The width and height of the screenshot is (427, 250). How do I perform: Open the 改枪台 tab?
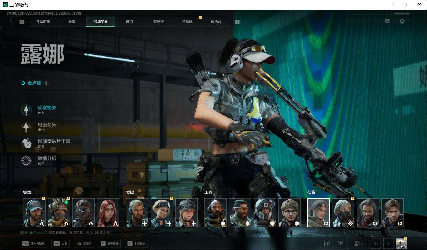[216, 22]
